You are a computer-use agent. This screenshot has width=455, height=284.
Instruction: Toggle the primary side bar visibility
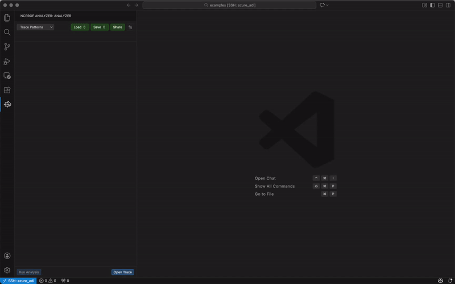coord(432,5)
